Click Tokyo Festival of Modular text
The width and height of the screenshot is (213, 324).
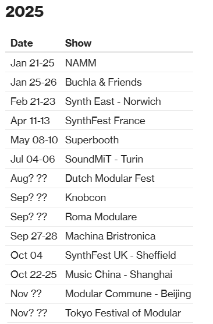pos(123,312)
